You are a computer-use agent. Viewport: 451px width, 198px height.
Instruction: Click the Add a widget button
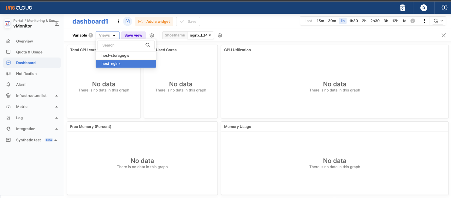coord(154,21)
